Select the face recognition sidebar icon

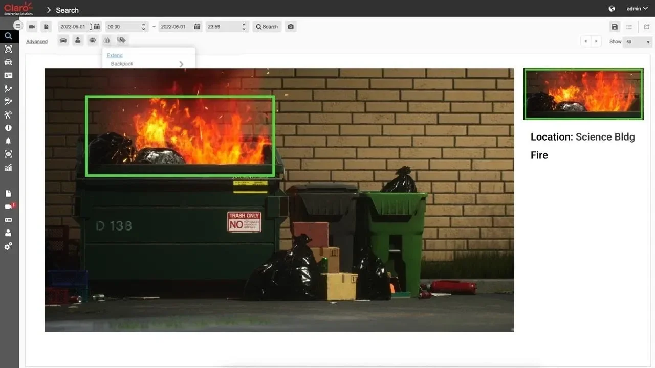pyautogui.click(x=8, y=49)
